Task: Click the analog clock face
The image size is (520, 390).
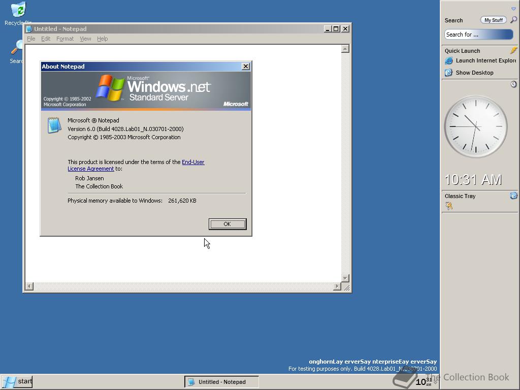Action: tap(475, 126)
